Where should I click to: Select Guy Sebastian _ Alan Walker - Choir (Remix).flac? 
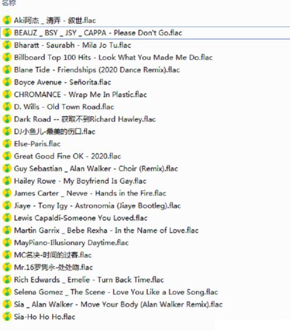96,169
